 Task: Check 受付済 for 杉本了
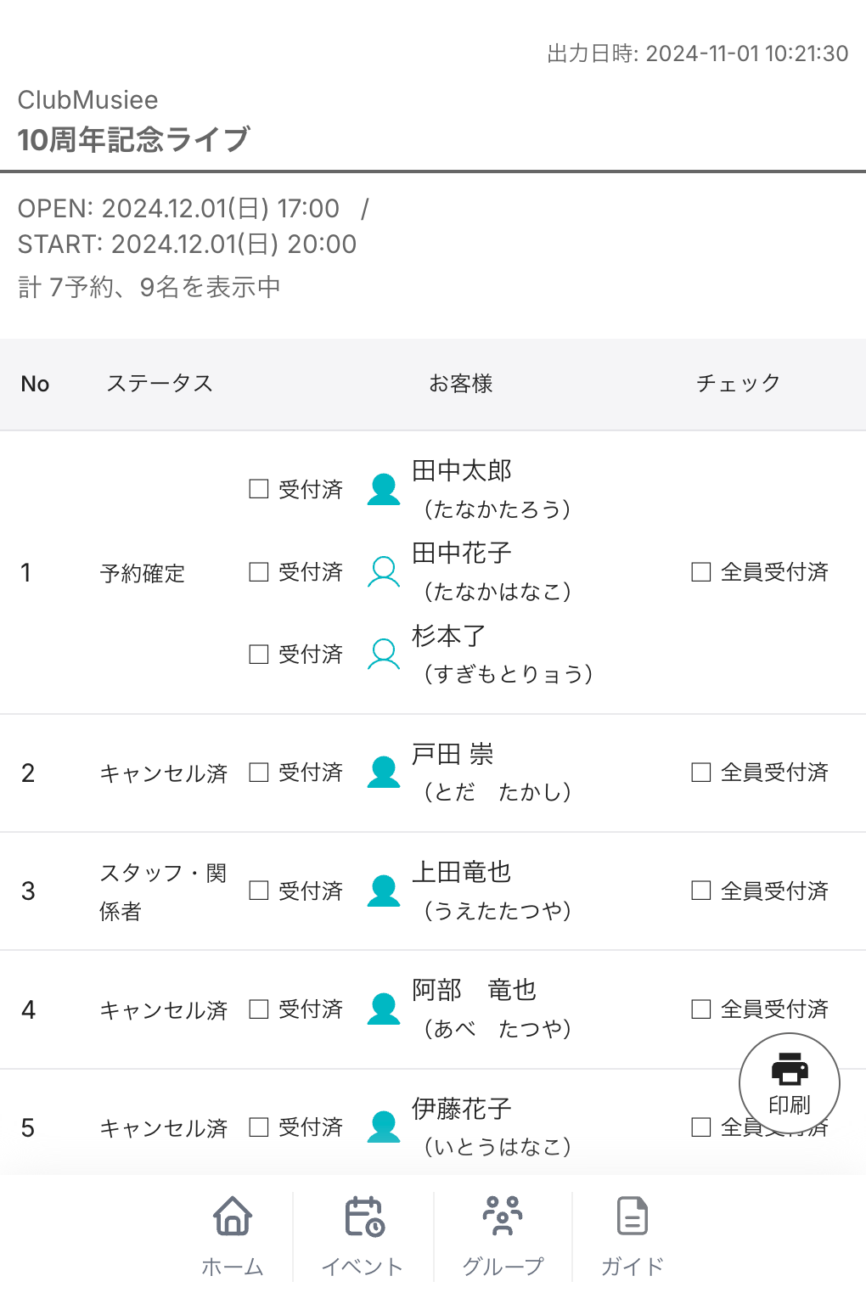tap(259, 654)
